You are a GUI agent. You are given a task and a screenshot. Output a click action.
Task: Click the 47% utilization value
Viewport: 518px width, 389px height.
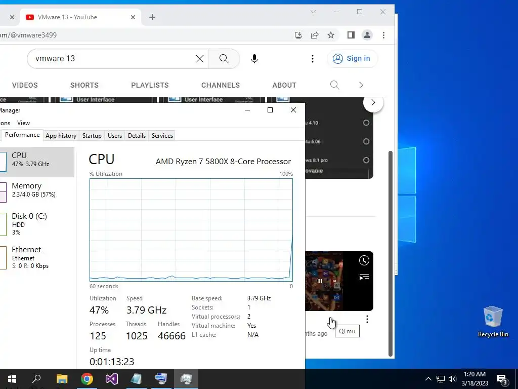(x=99, y=310)
